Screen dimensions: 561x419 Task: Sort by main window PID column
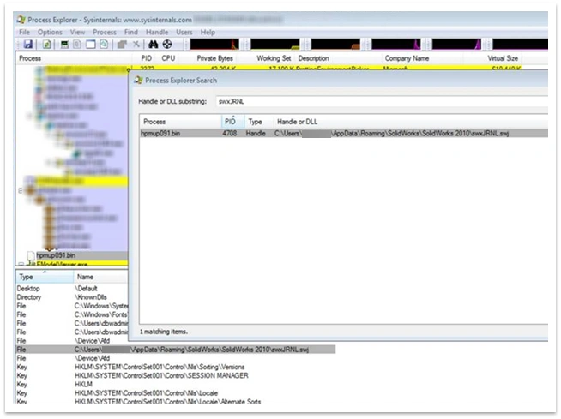tap(146, 58)
